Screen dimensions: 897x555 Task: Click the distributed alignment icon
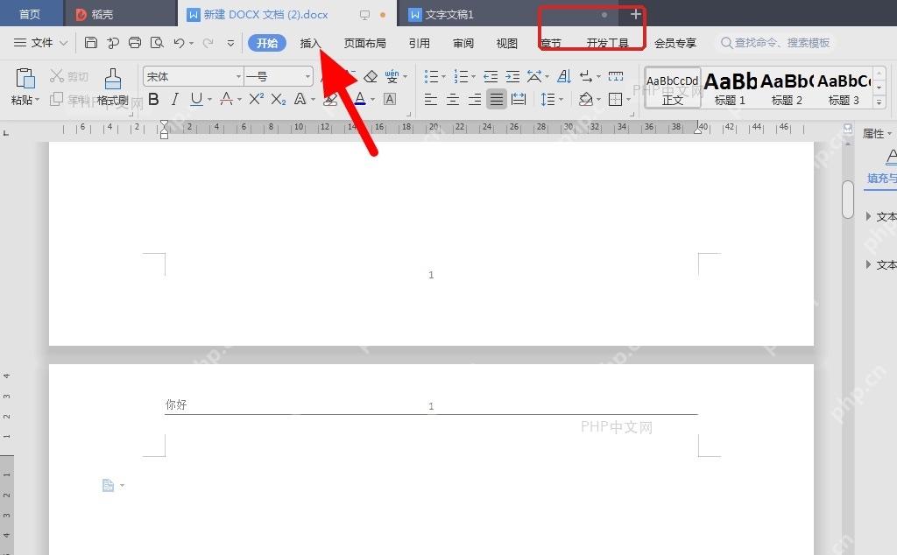(519, 100)
